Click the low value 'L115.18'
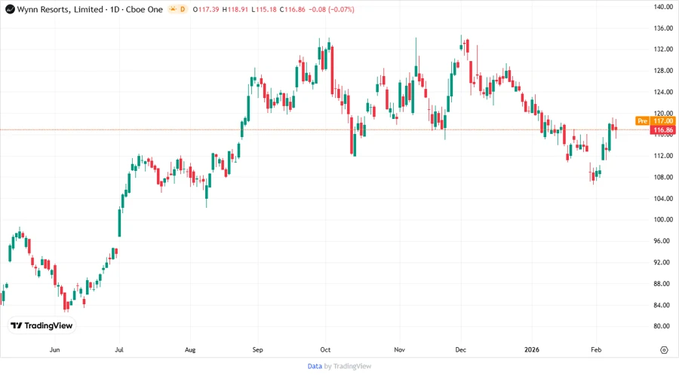 [264, 9]
